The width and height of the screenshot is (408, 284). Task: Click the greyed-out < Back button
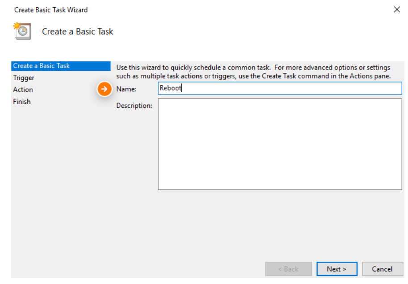[x=288, y=269]
